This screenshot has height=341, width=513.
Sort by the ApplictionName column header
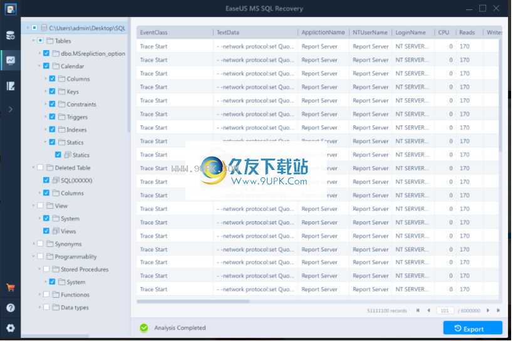click(x=323, y=33)
